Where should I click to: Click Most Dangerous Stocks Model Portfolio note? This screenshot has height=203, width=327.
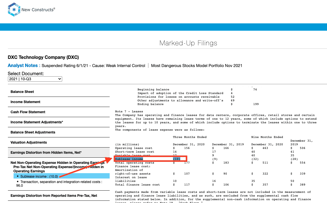197,66
